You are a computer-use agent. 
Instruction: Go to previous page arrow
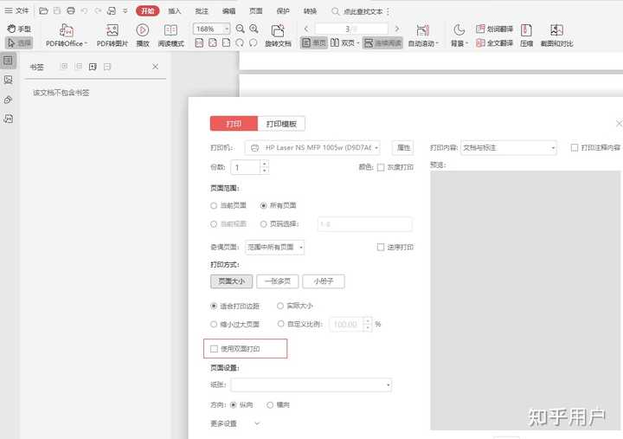[306, 29]
